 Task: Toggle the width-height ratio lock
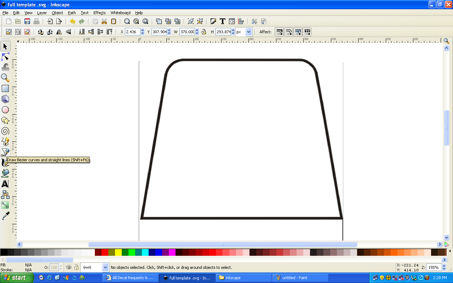205,31
